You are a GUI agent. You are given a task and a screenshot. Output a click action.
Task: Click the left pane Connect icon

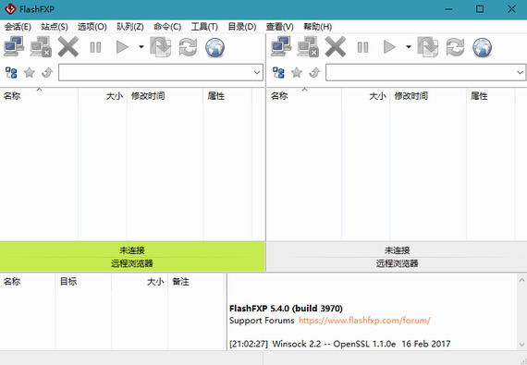tap(14, 47)
